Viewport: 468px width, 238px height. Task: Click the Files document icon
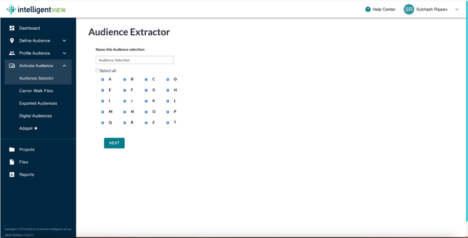[x=12, y=162]
